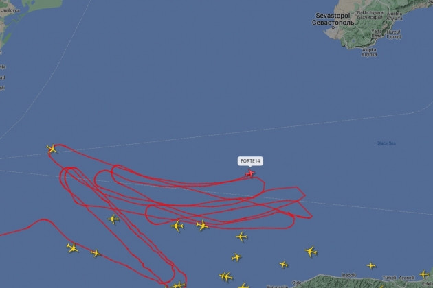Viewport: 433px width, 288px height.
Task: Select the red FORTE14 aircraft icon
Action: click(x=250, y=173)
